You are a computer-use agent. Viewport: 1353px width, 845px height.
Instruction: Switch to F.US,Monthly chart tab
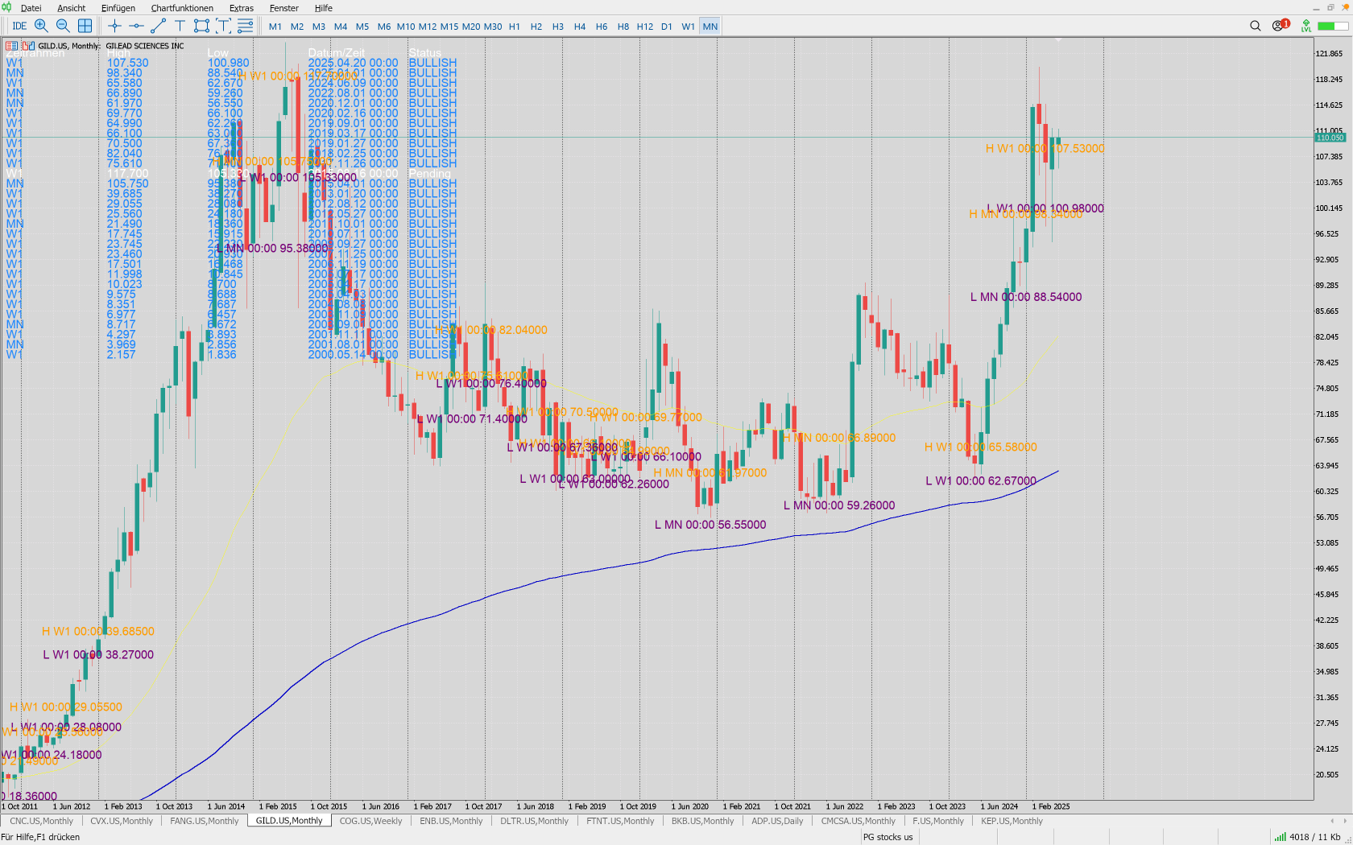pos(938,821)
